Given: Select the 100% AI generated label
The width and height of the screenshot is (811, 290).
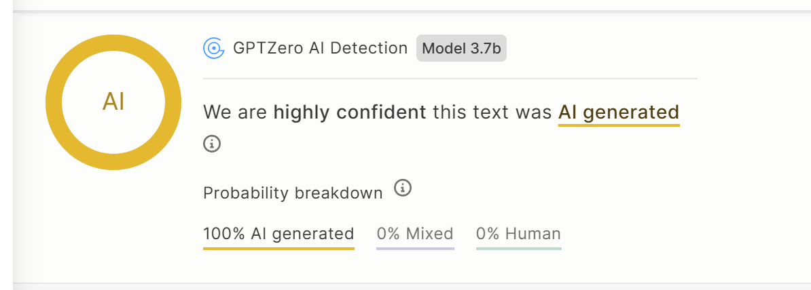Looking at the screenshot, I should tap(278, 234).
